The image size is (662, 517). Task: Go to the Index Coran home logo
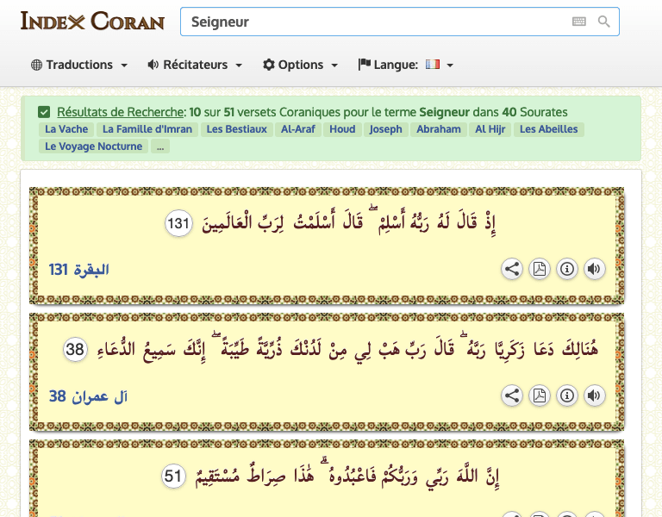tap(92, 21)
